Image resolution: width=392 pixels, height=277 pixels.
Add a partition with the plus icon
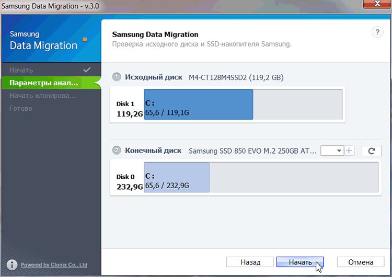tap(349, 151)
